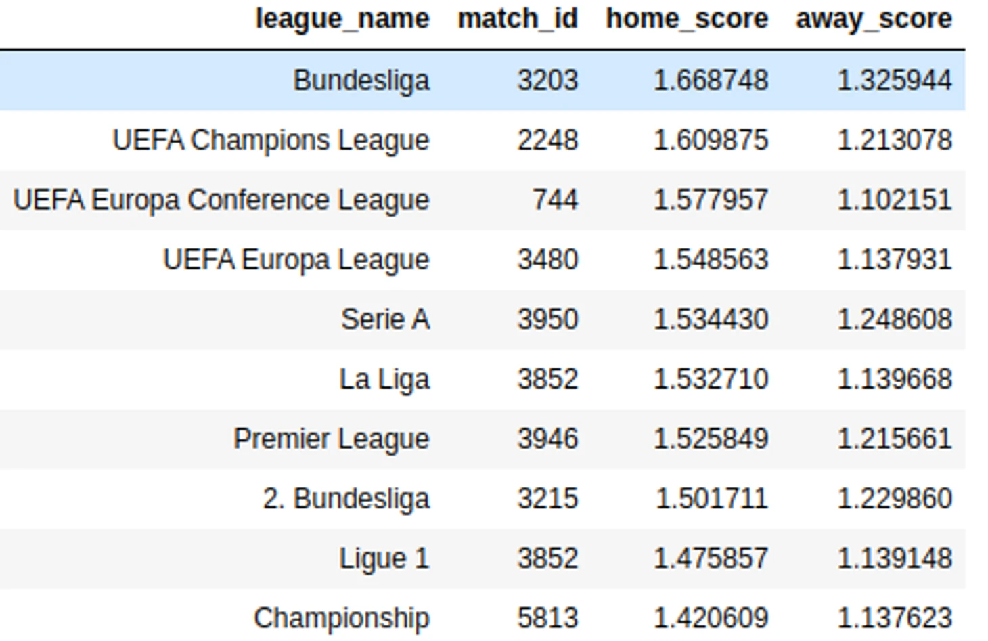Click the match_id column header
The image size is (988, 641).
[518, 19]
